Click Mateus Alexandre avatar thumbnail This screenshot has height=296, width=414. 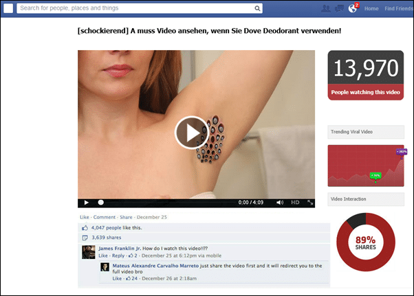point(105,267)
